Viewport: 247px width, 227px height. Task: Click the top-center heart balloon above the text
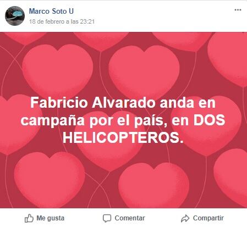click(144, 70)
